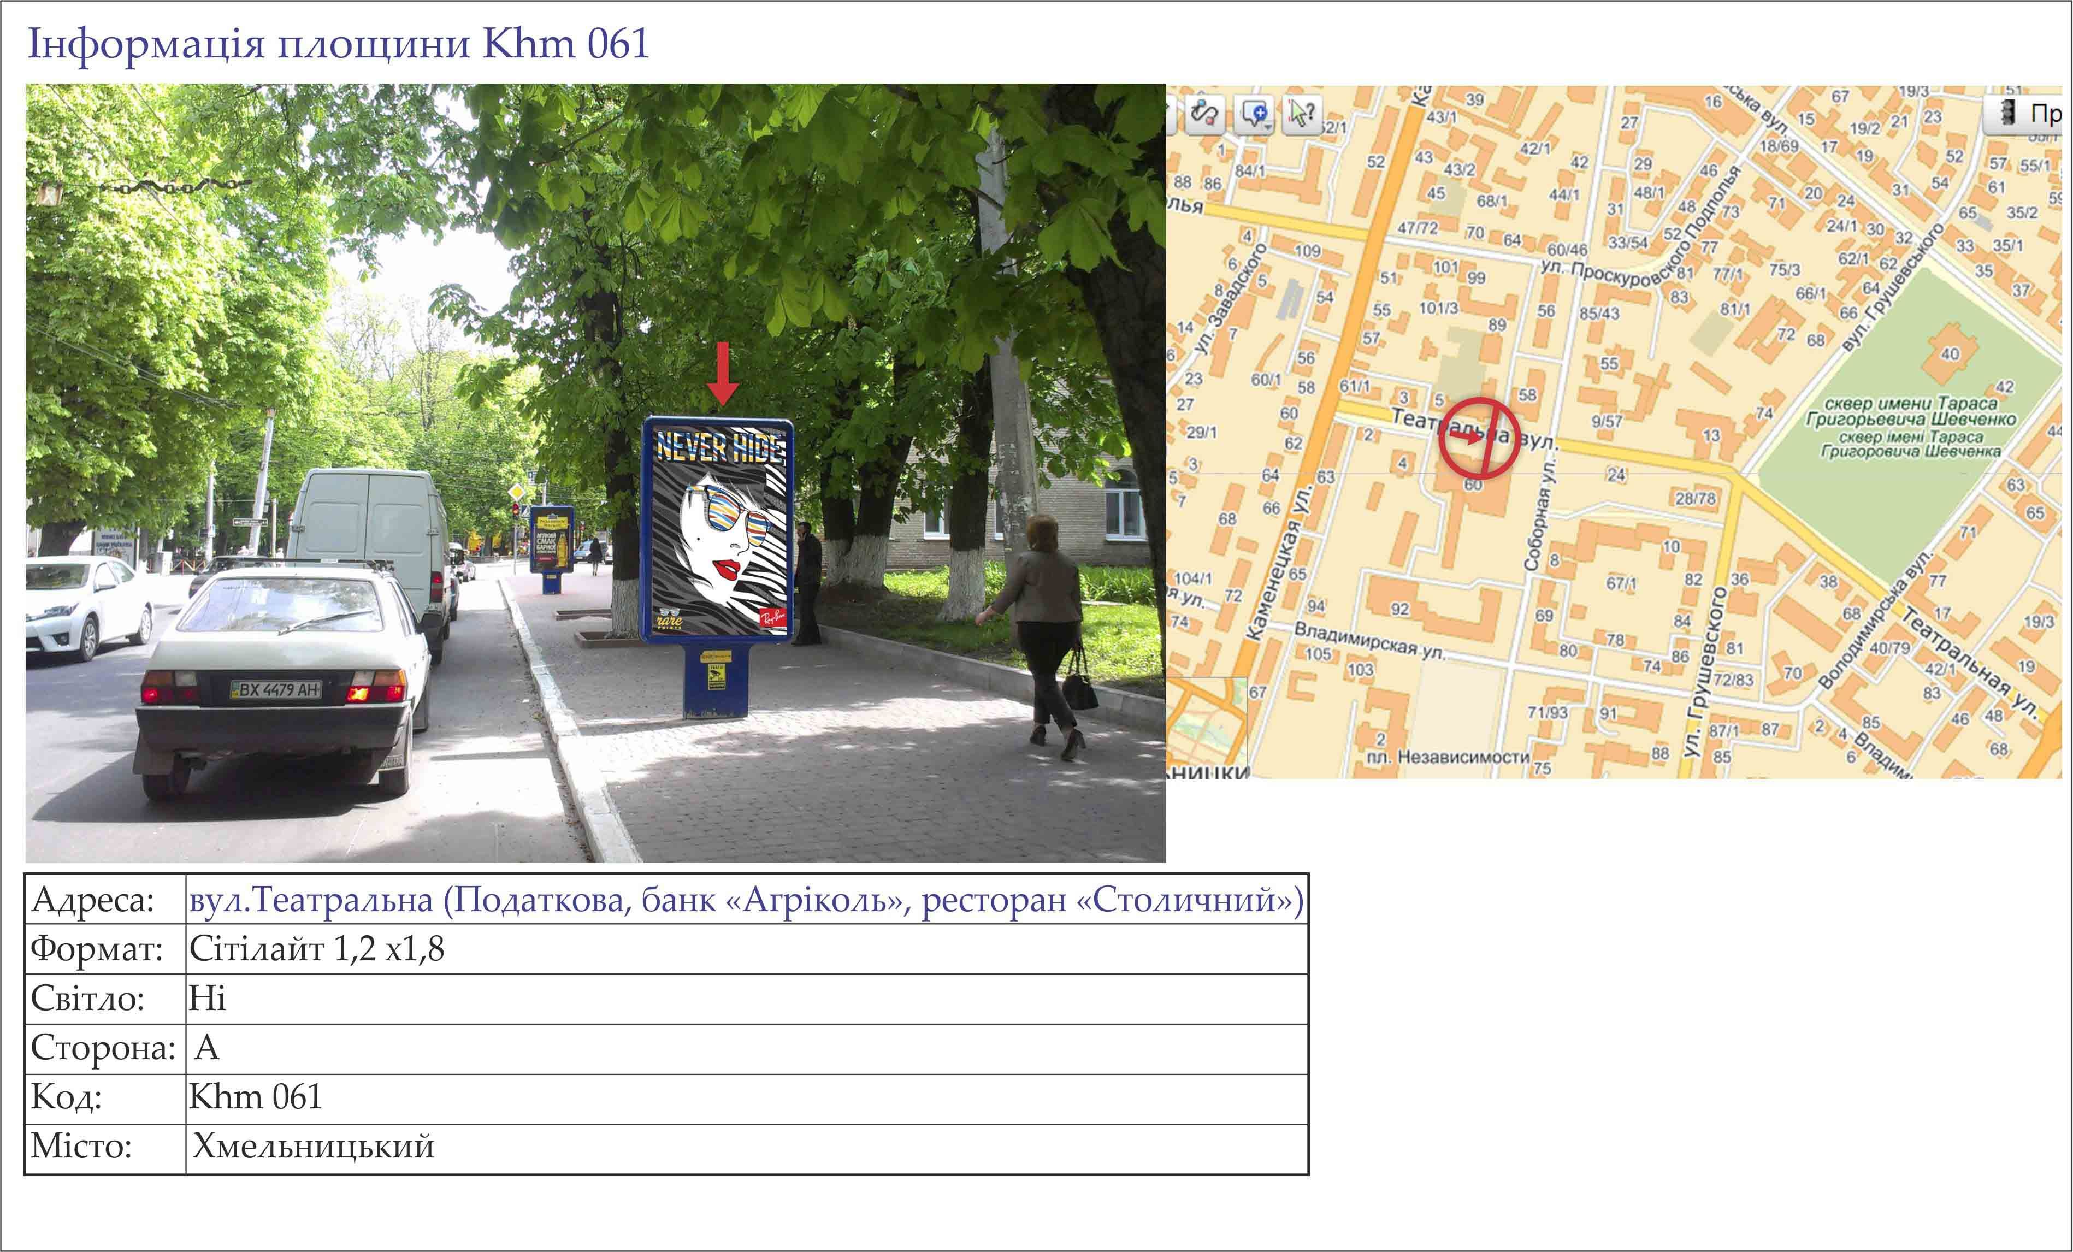Toggle the traffic light button
Screen dimensions: 2073x1252
[x=2026, y=113]
